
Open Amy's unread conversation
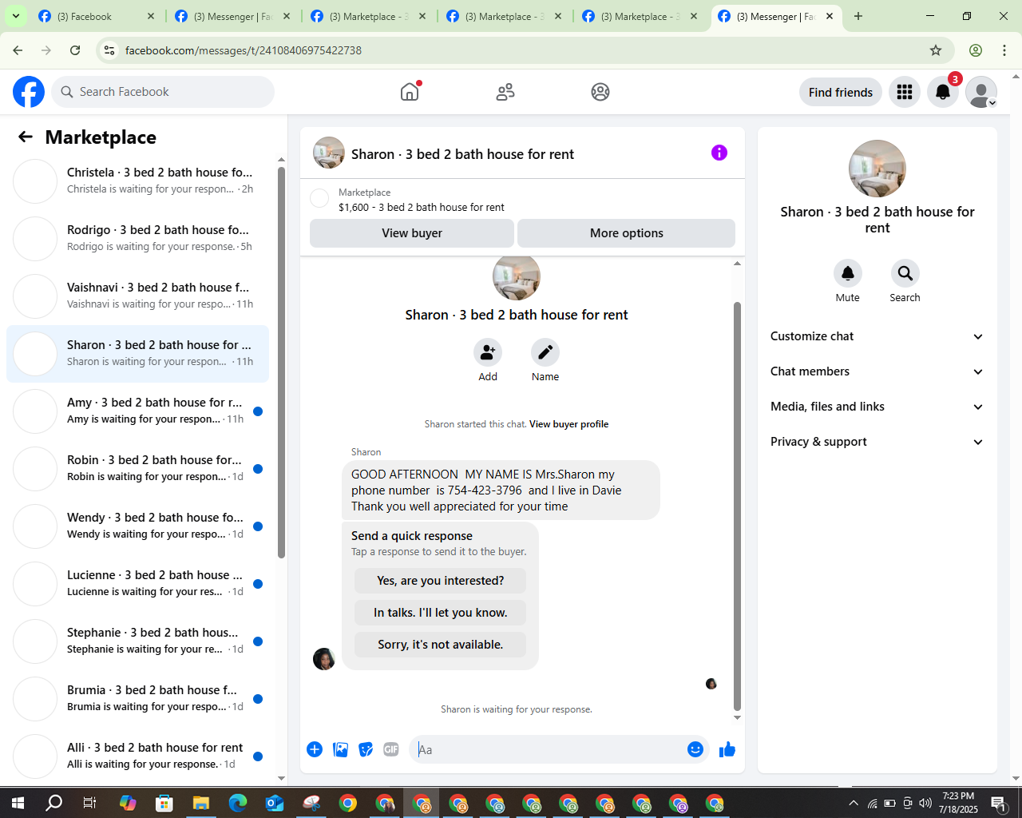coord(137,411)
